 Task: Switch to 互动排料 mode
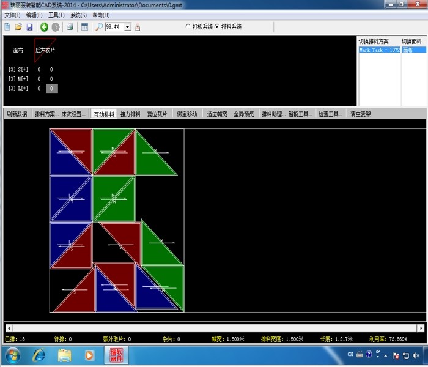pyautogui.click(x=104, y=114)
